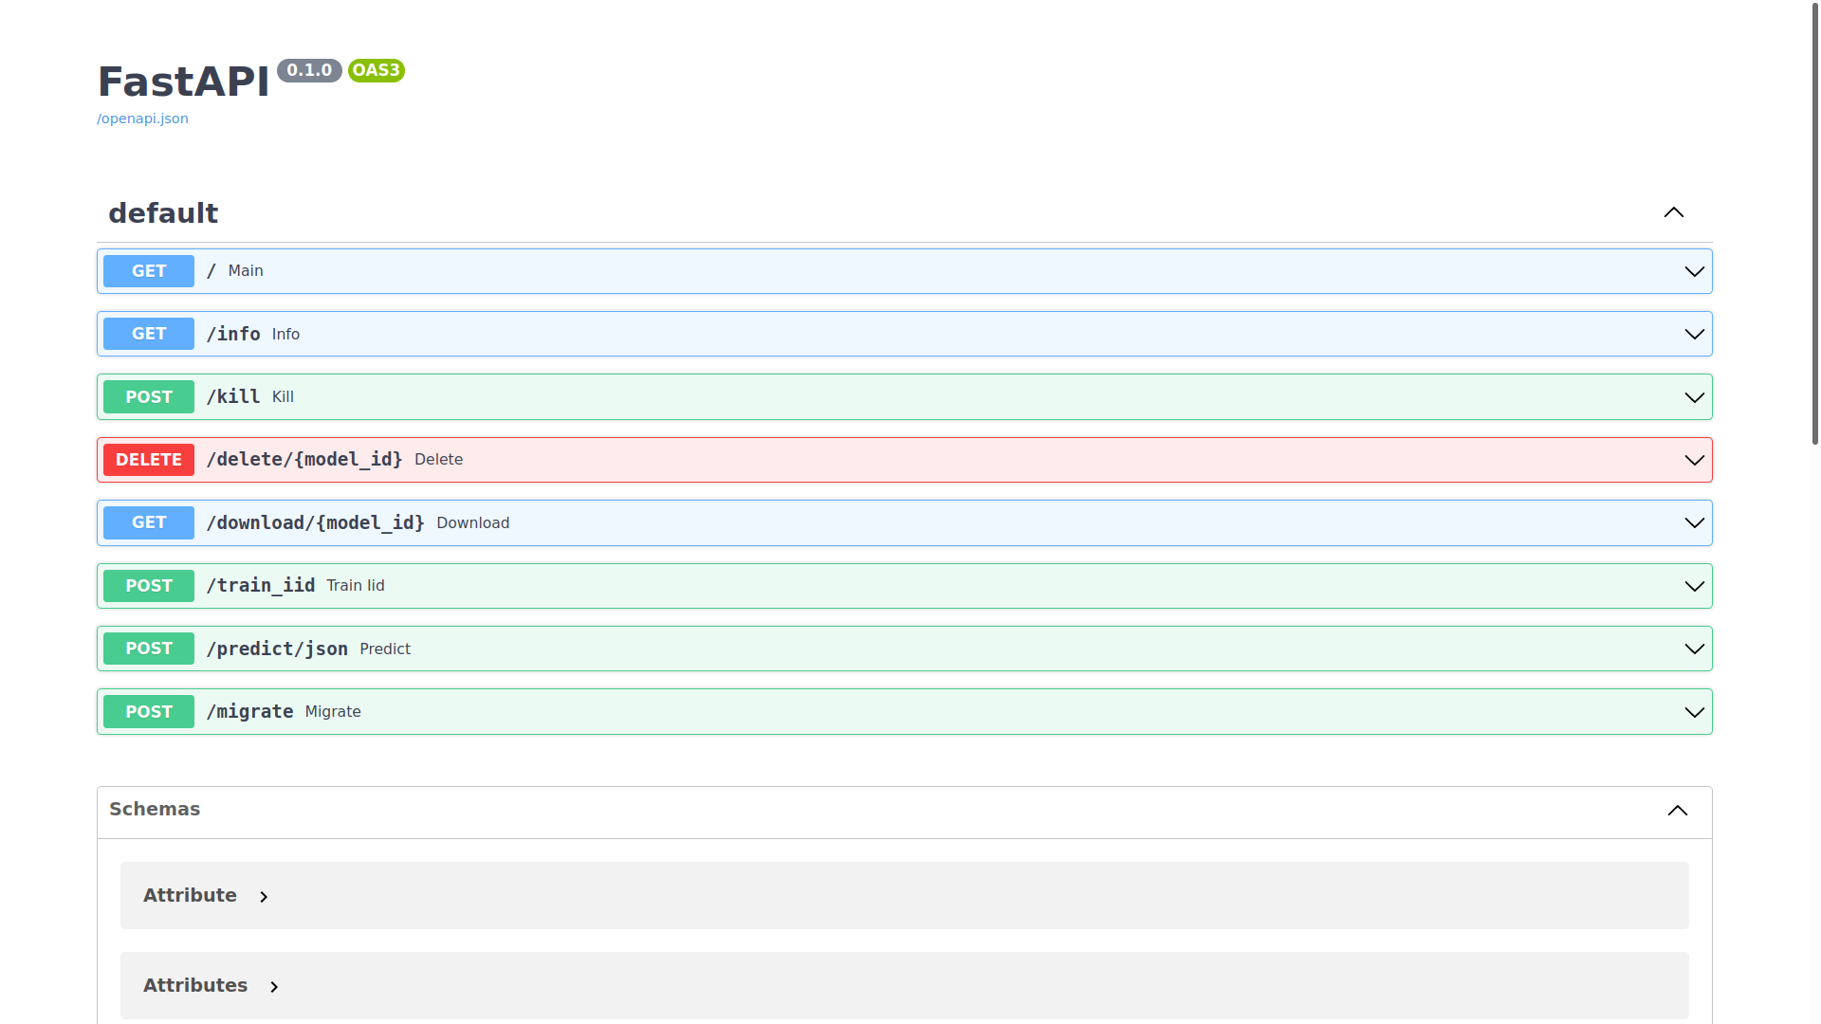1821x1024 pixels.
Task: Expand the Attribute schema
Action: (x=905, y=895)
